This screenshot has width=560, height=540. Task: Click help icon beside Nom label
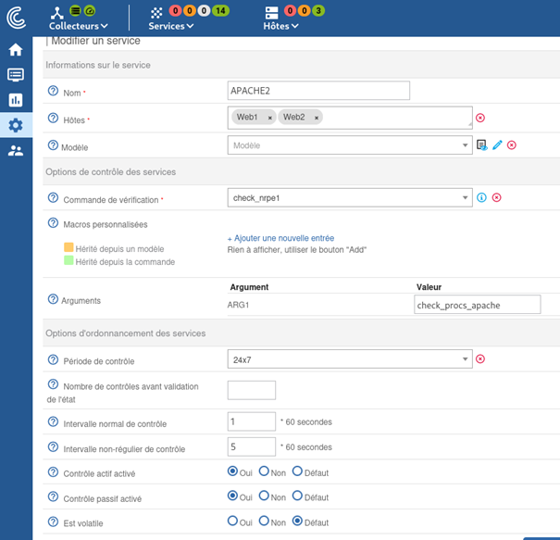tap(53, 92)
